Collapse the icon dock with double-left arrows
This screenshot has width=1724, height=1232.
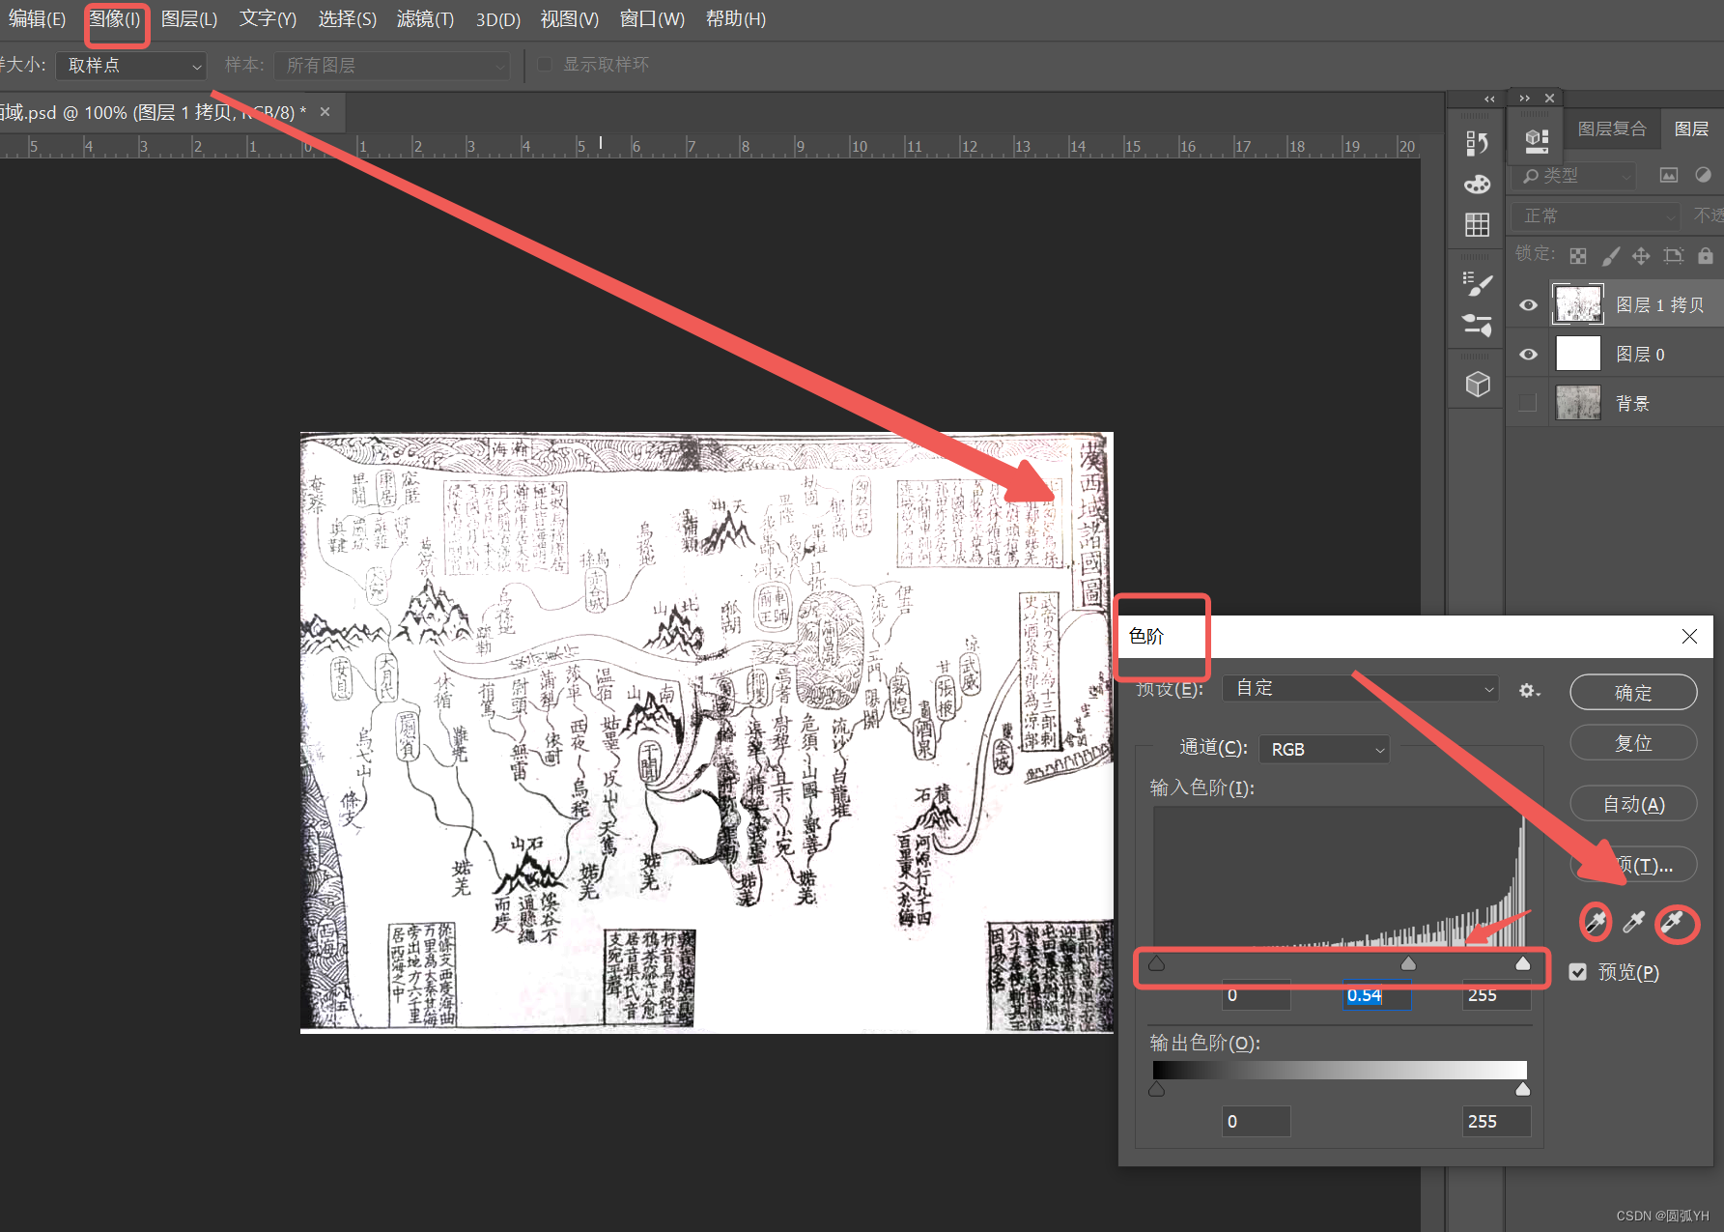click(x=1489, y=99)
